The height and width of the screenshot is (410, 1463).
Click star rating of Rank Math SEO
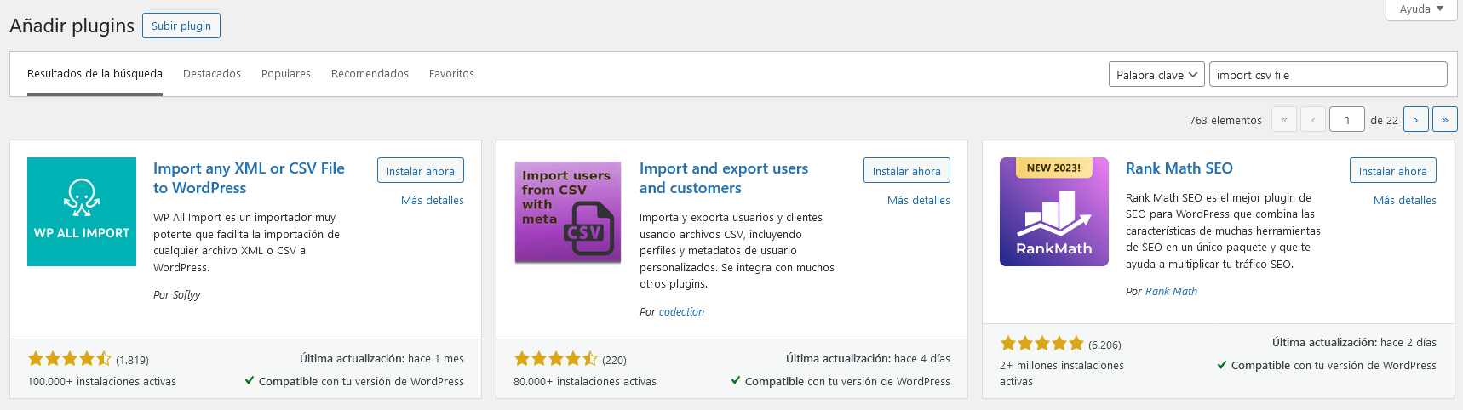tap(1041, 344)
